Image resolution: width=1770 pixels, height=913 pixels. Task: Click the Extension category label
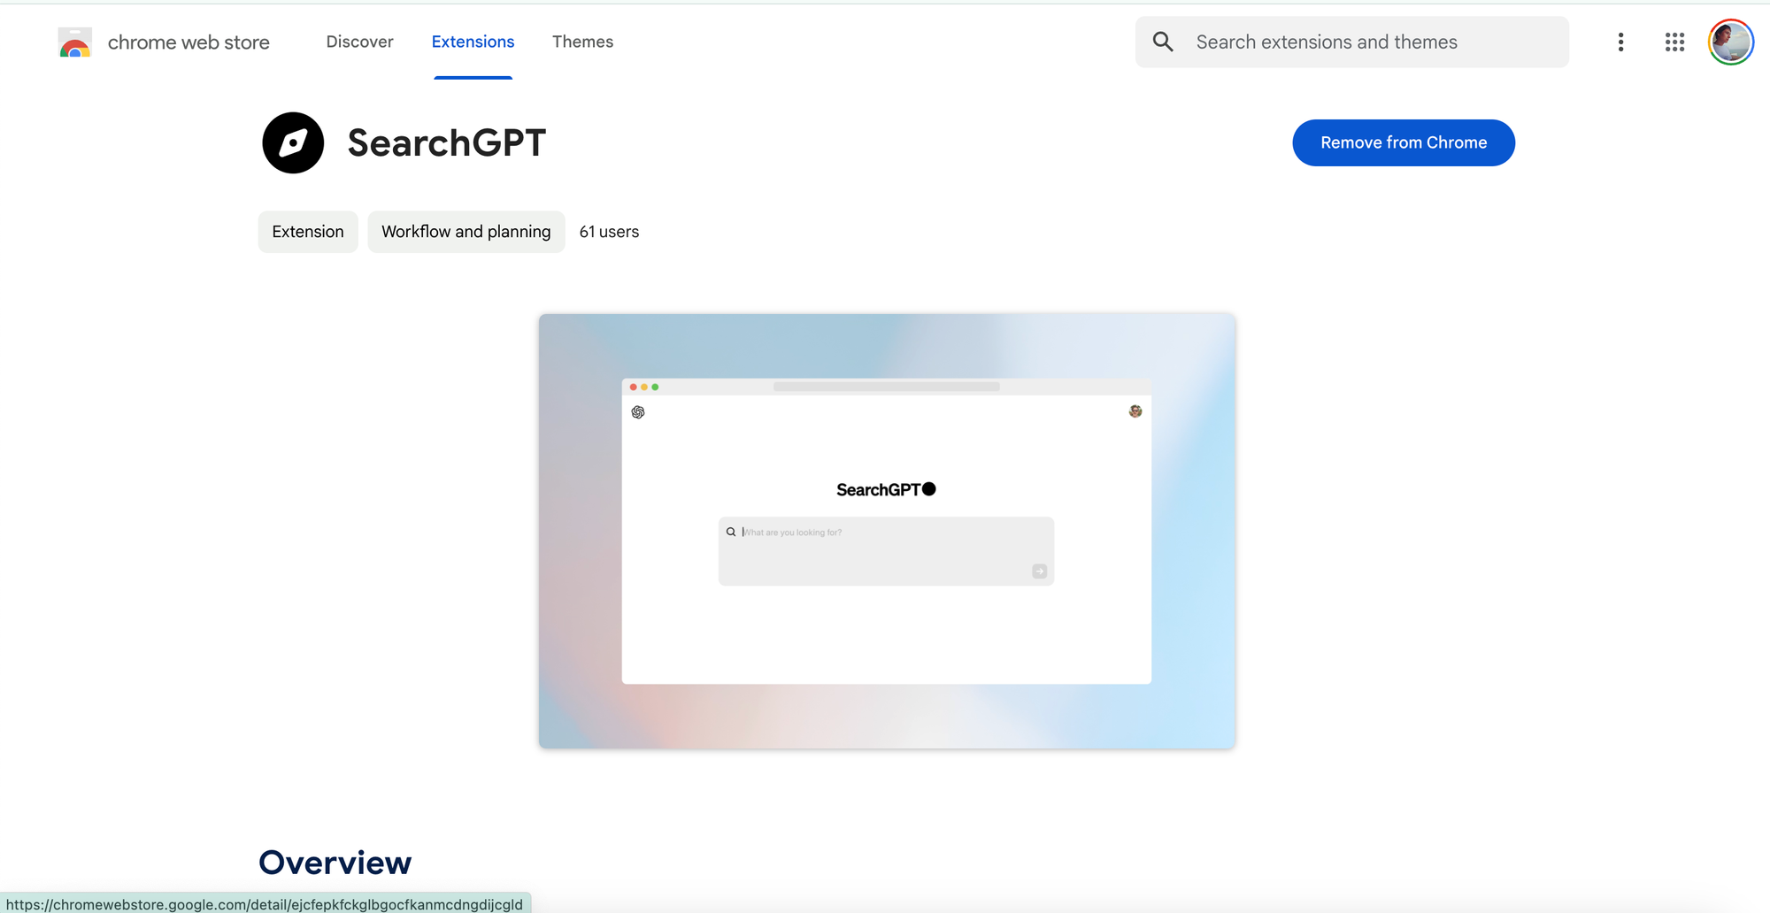pos(307,231)
